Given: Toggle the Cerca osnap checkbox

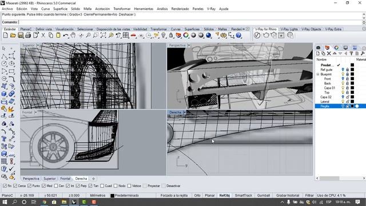Looking at the screenshot, I should click(x=15, y=186).
